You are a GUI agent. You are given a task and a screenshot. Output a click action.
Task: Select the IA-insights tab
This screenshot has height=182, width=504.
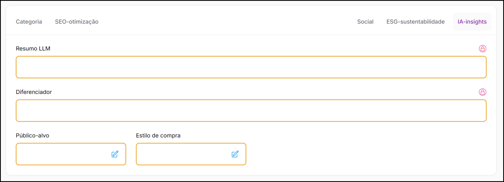click(472, 22)
